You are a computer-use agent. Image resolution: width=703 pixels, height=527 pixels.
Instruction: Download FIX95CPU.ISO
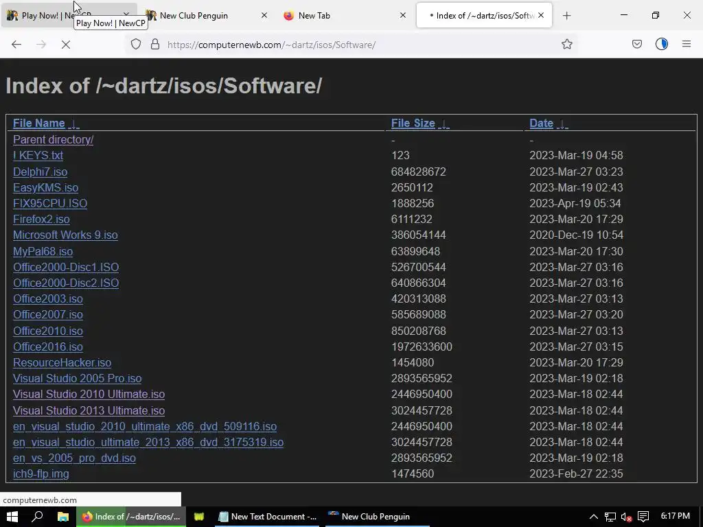49,203
